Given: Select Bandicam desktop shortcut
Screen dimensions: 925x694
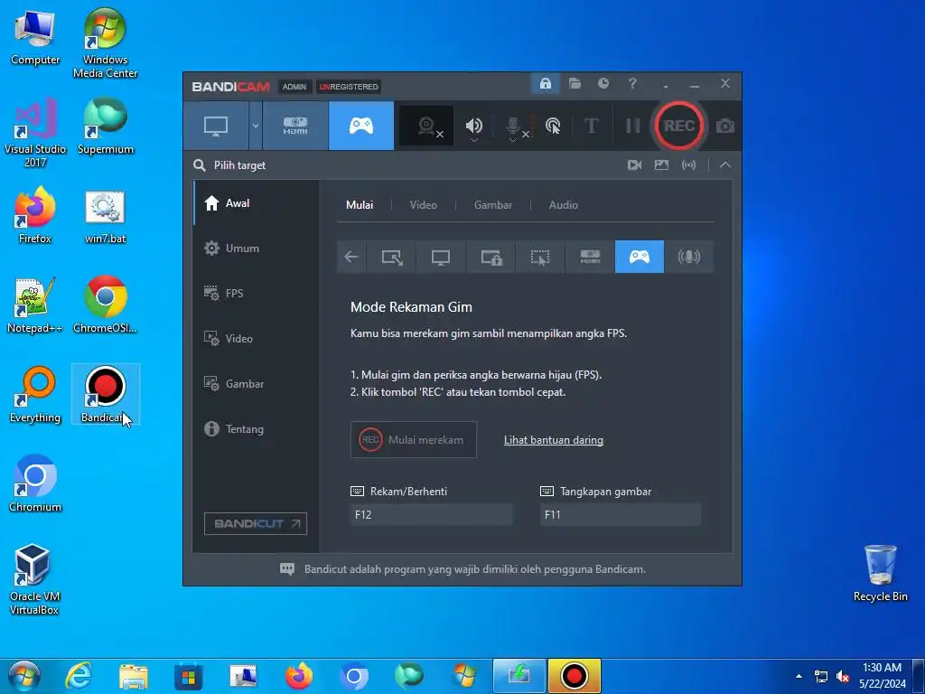Looking at the screenshot, I should [x=105, y=394].
